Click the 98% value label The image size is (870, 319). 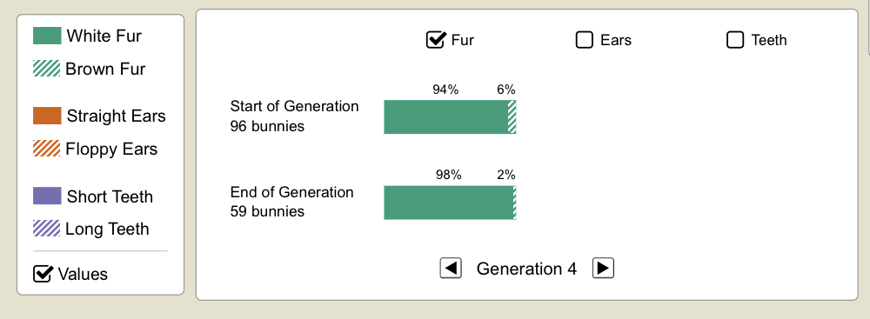[448, 176]
